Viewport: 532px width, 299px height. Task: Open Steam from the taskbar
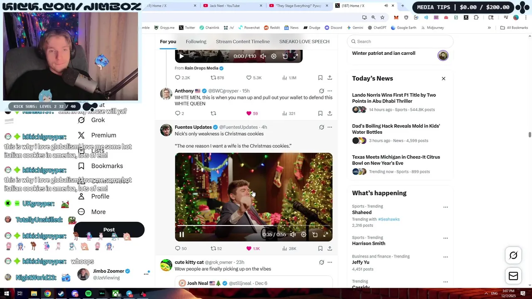pyautogui.click(x=61, y=294)
